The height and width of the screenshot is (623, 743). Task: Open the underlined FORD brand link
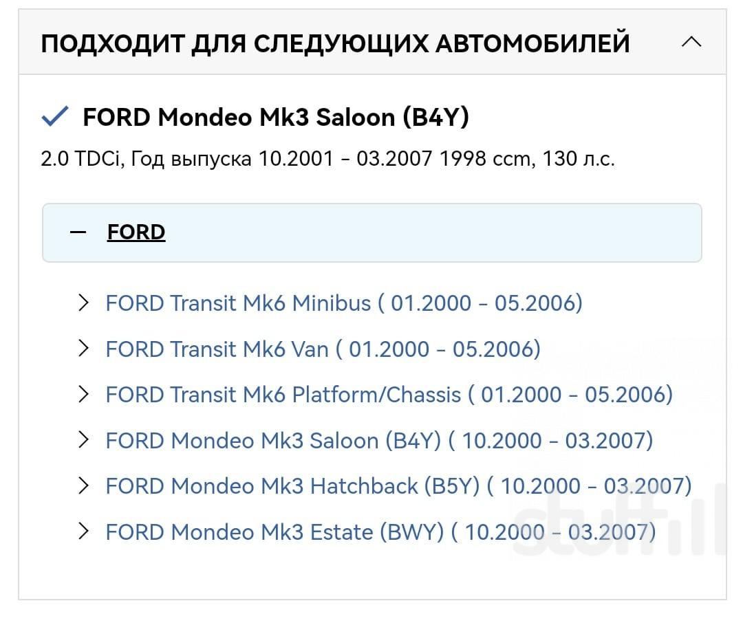(x=136, y=232)
